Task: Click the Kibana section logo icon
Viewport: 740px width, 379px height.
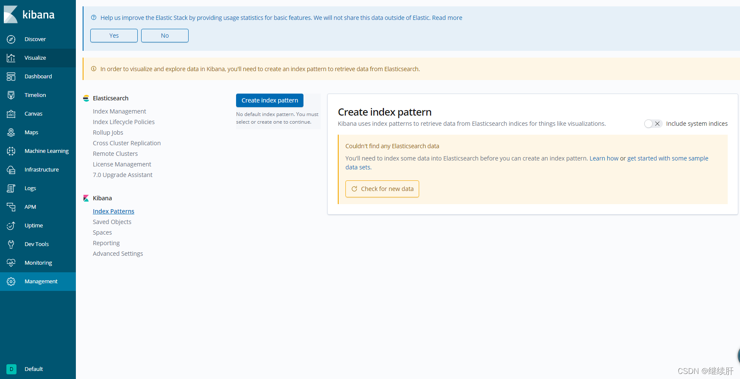Action: pyautogui.click(x=86, y=198)
